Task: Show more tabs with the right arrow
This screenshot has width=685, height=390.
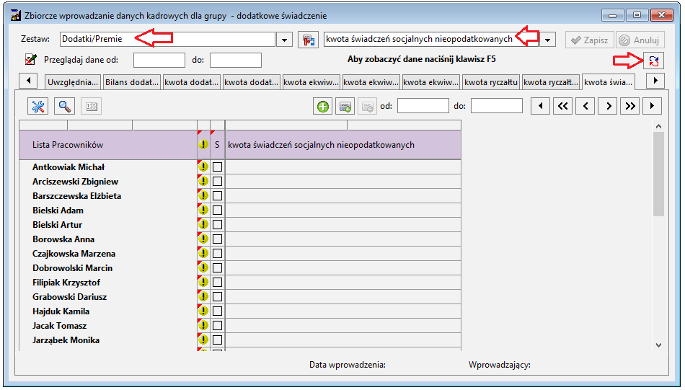Action: (x=655, y=81)
